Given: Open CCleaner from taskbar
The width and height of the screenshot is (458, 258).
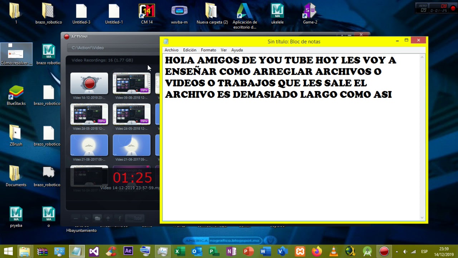Looking at the screenshot, I should [111, 251].
